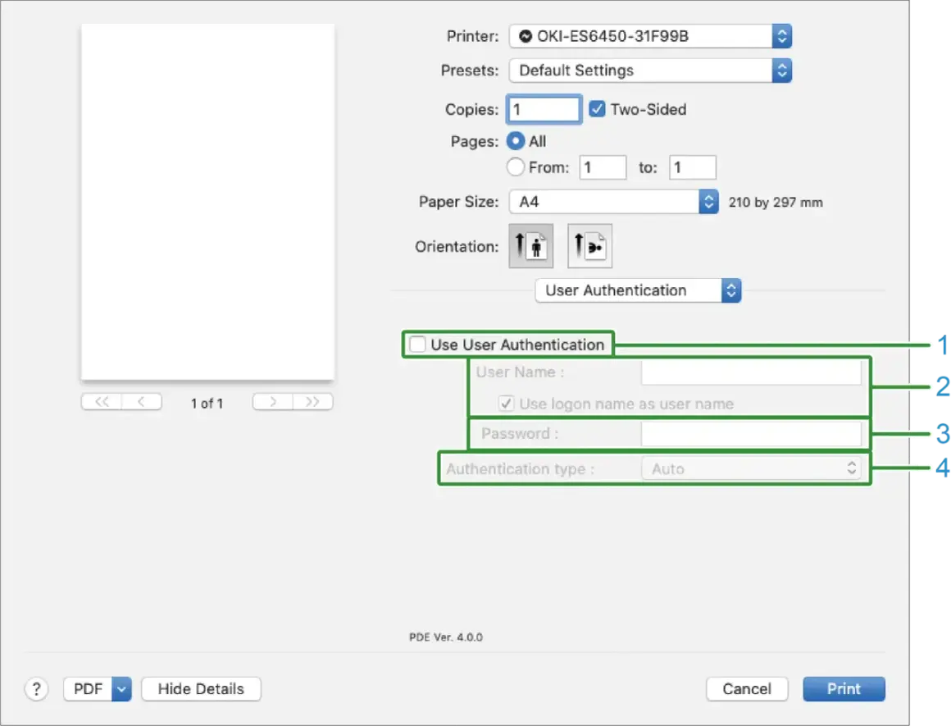Jump to last preview page

coord(313,402)
